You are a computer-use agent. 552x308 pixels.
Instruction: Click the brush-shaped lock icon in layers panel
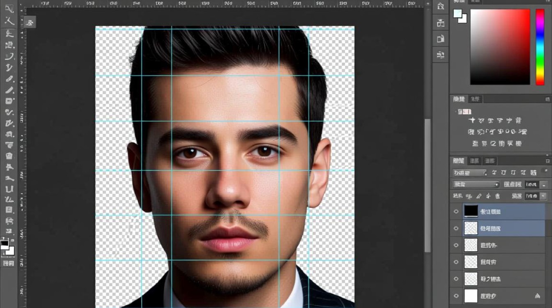(x=478, y=196)
